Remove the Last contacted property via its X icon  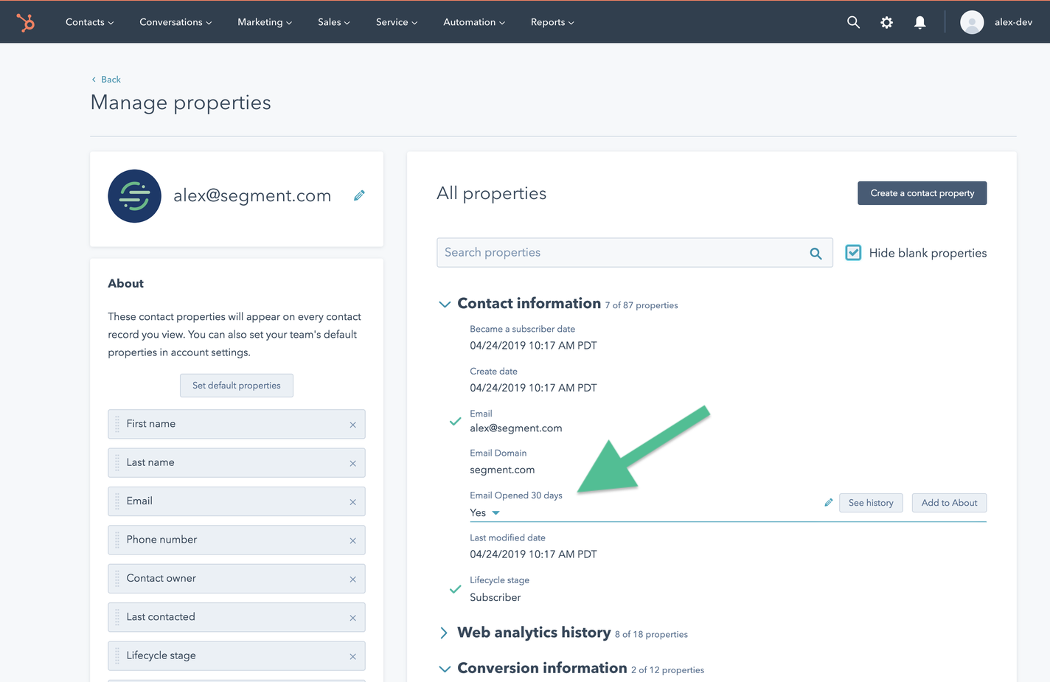[x=352, y=617]
